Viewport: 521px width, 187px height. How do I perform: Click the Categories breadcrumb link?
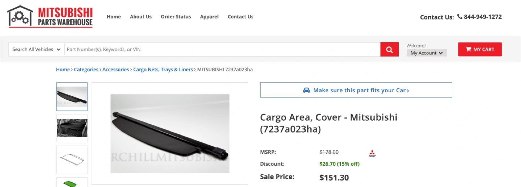click(86, 70)
